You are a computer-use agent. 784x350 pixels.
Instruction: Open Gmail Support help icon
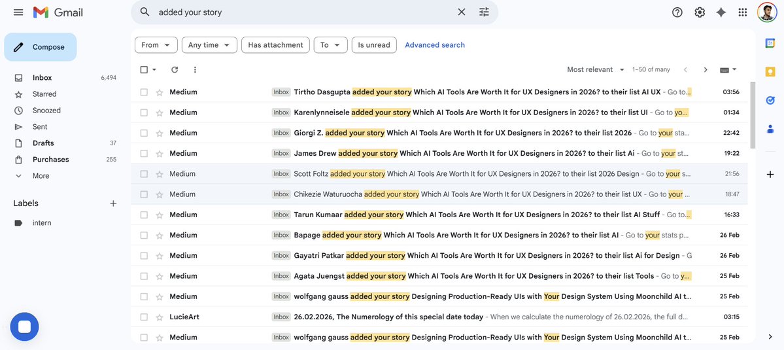click(677, 12)
